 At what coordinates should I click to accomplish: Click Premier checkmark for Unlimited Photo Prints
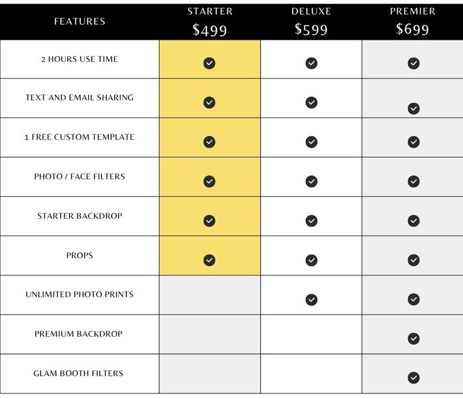[x=414, y=300]
